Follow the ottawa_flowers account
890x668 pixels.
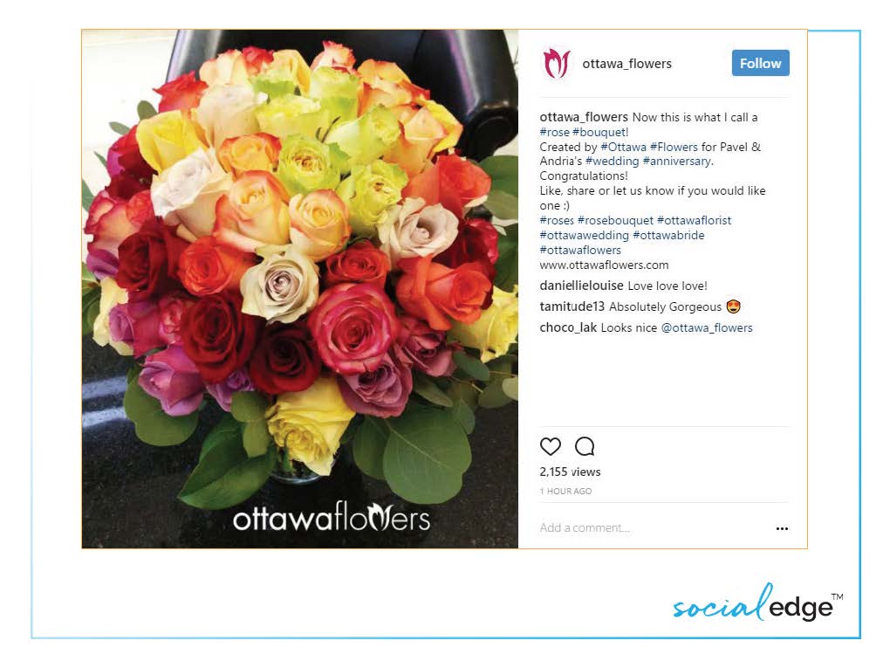point(760,63)
